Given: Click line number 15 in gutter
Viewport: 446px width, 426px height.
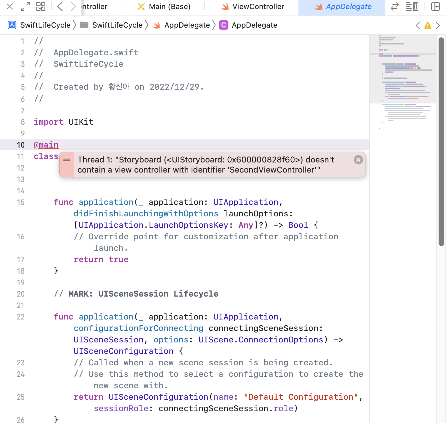Looking at the screenshot, I should coord(21,202).
